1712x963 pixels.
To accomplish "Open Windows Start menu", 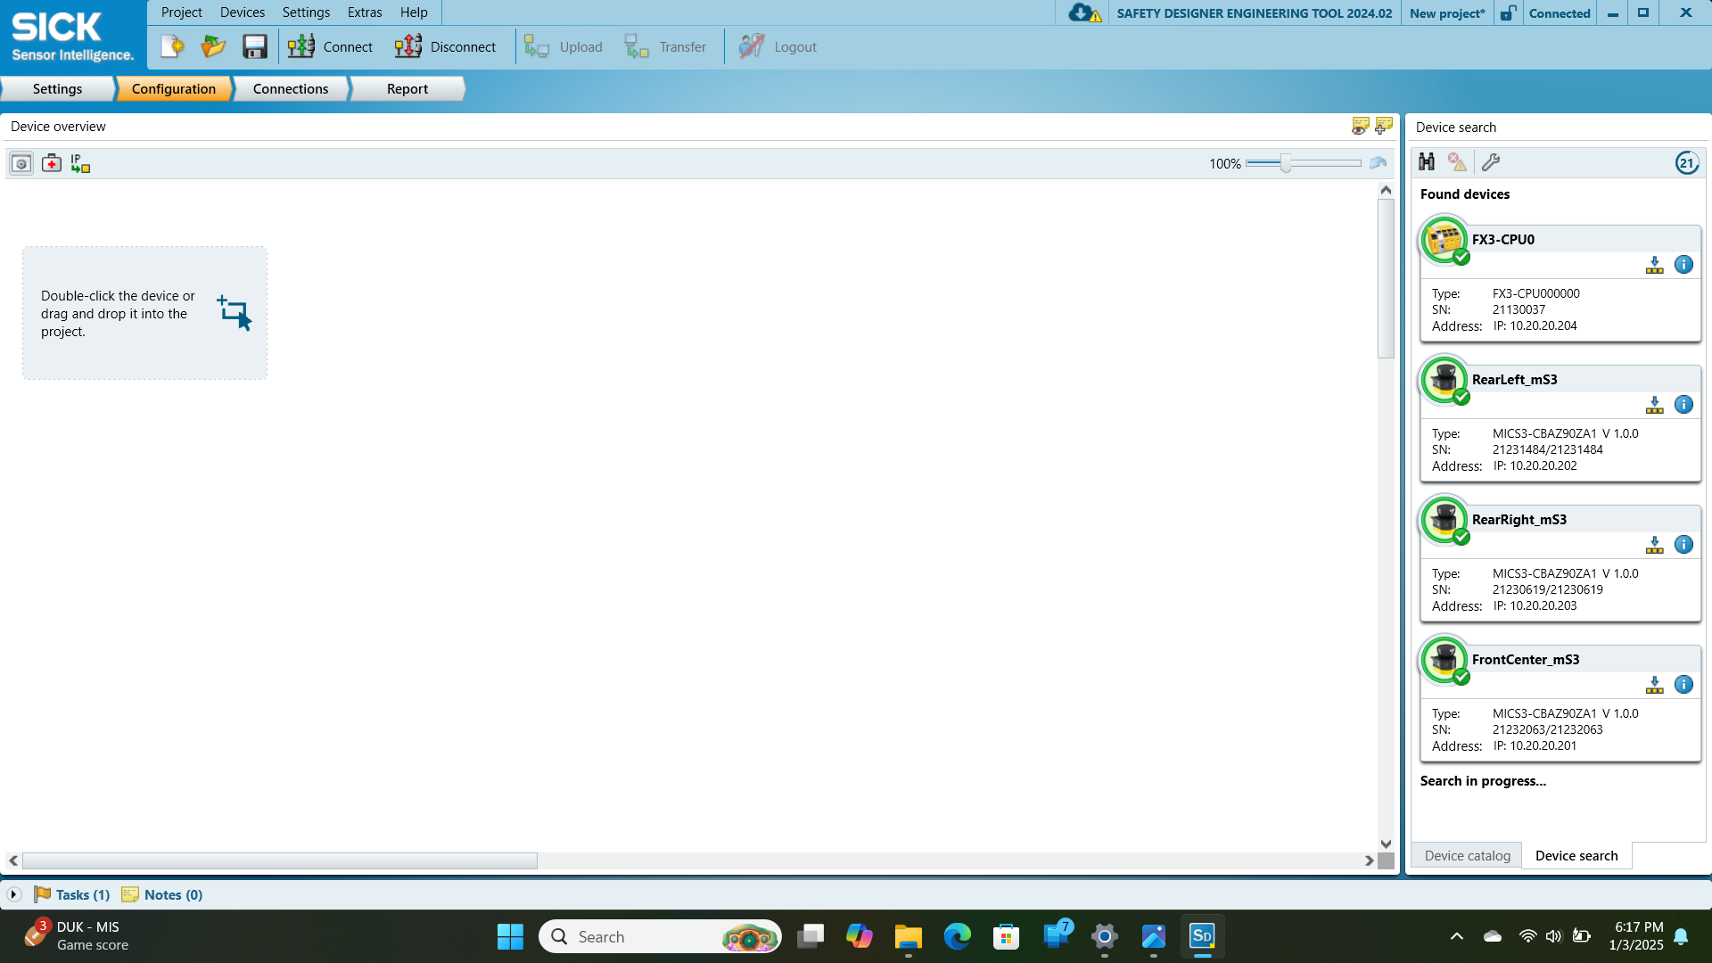I will coord(510,936).
